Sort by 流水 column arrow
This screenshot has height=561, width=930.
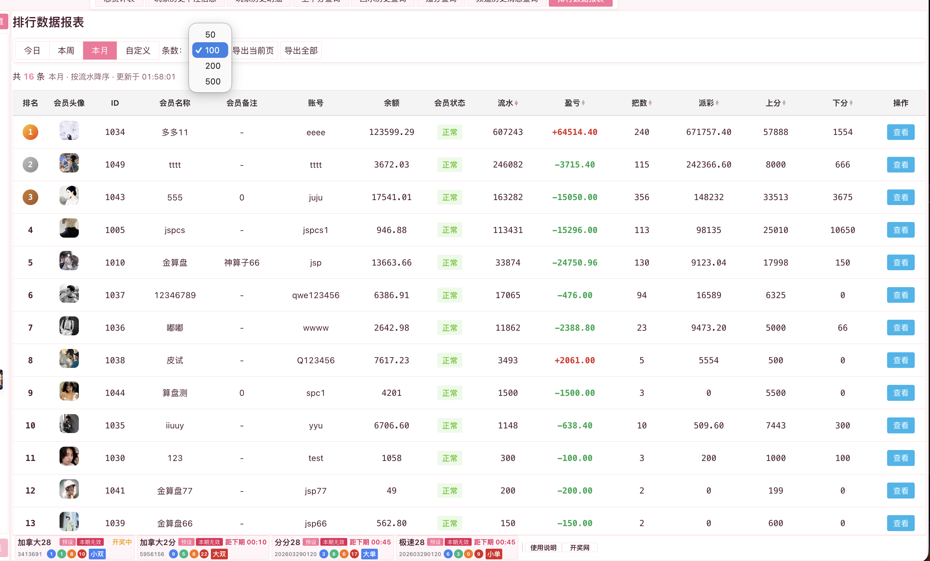(516, 103)
